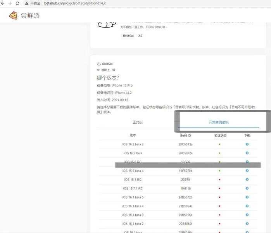Switch to the 正式版 tab

click(x=138, y=122)
